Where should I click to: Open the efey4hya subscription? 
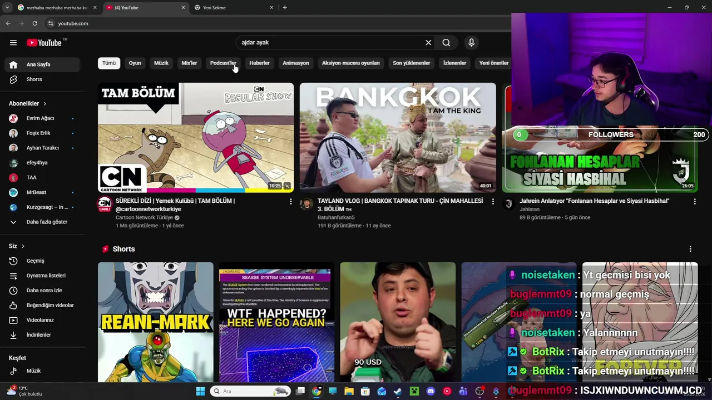(43, 162)
